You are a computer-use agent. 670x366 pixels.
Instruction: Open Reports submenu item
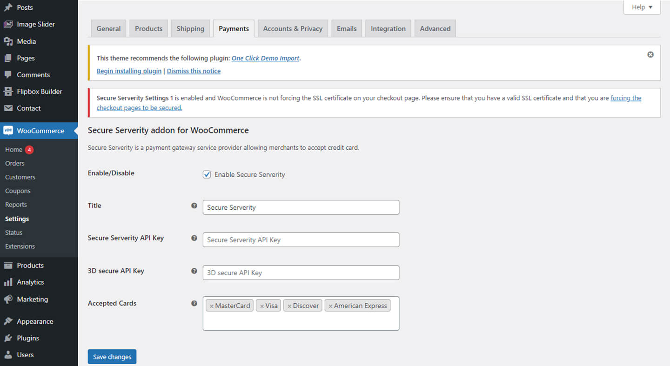pos(16,205)
